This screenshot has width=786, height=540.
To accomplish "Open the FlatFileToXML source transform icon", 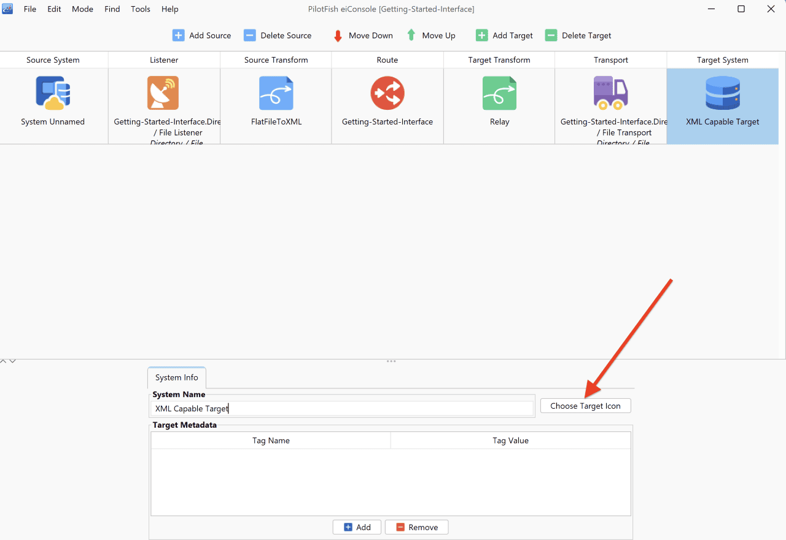I will pos(276,93).
